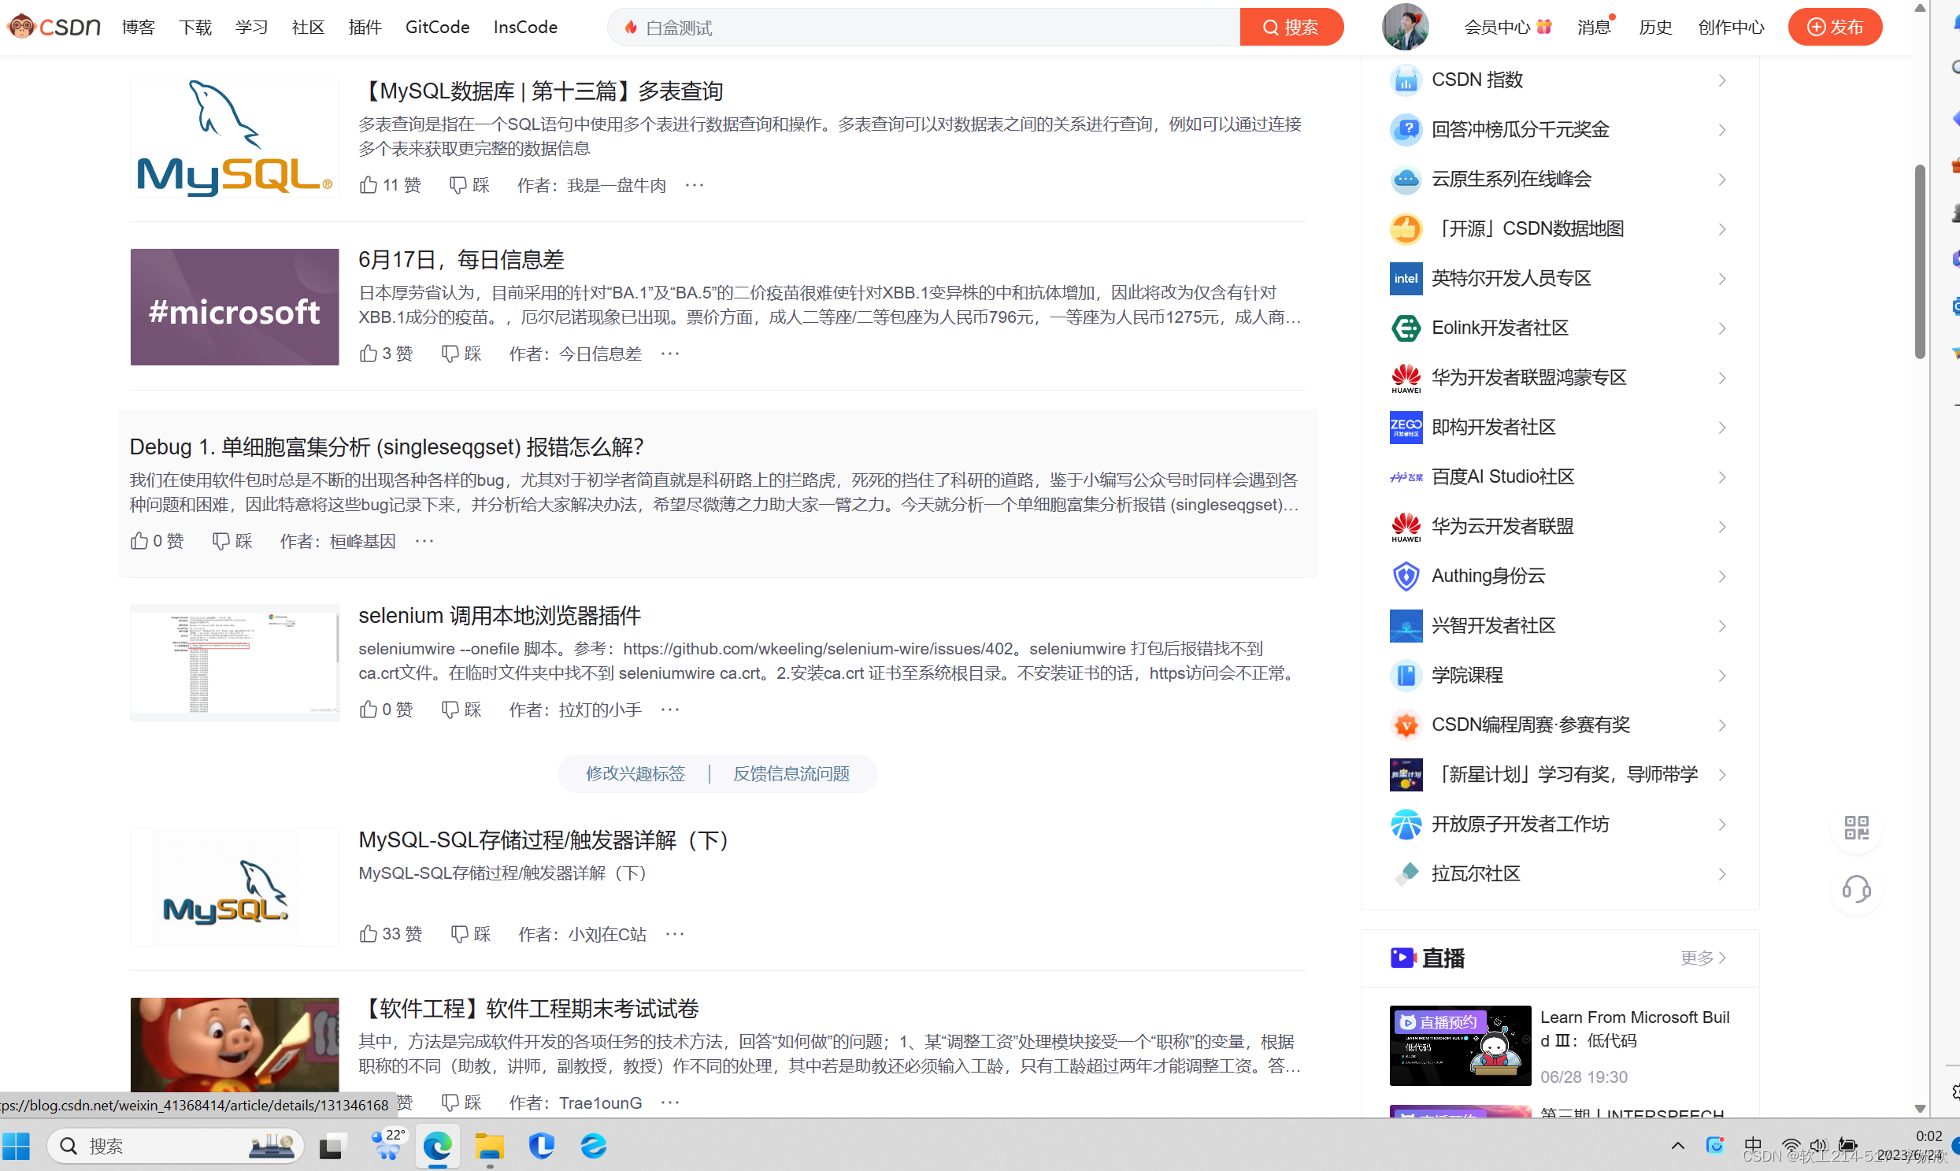Click the 修改兴趣标签 button

[x=635, y=773]
